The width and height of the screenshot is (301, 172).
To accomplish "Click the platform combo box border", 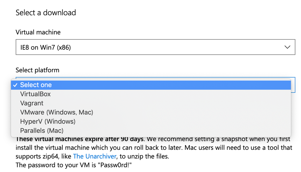I will [293, 85].
